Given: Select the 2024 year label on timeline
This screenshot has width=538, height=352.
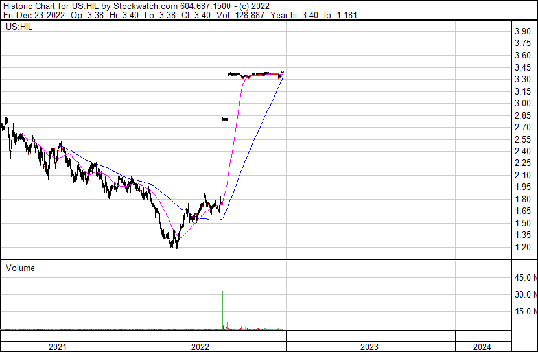Looking at the screenshot, I should point(482,347).
